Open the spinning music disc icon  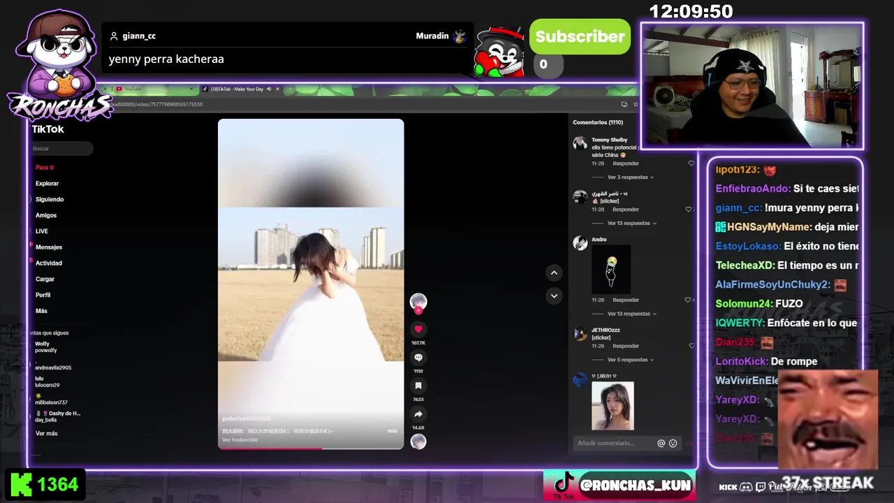click(418, 442)
